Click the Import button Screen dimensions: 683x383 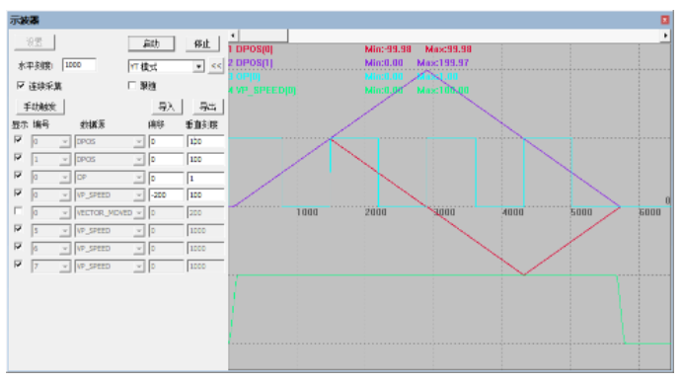point(167,107)
